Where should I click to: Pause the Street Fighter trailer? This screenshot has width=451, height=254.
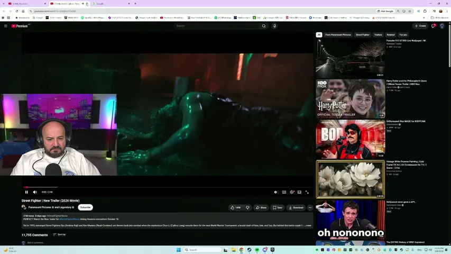[x=26, y=192]
